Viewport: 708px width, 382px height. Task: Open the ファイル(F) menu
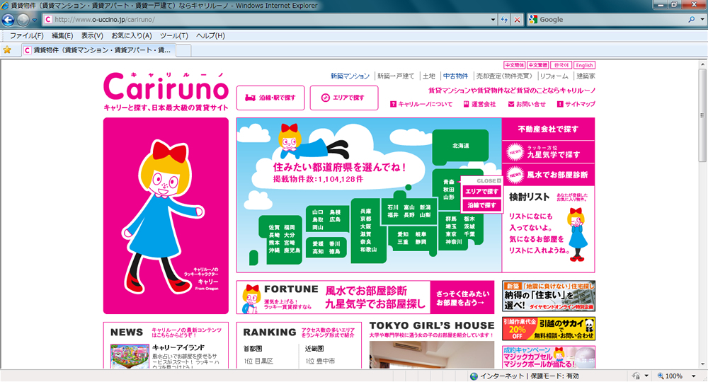[27, 35]
